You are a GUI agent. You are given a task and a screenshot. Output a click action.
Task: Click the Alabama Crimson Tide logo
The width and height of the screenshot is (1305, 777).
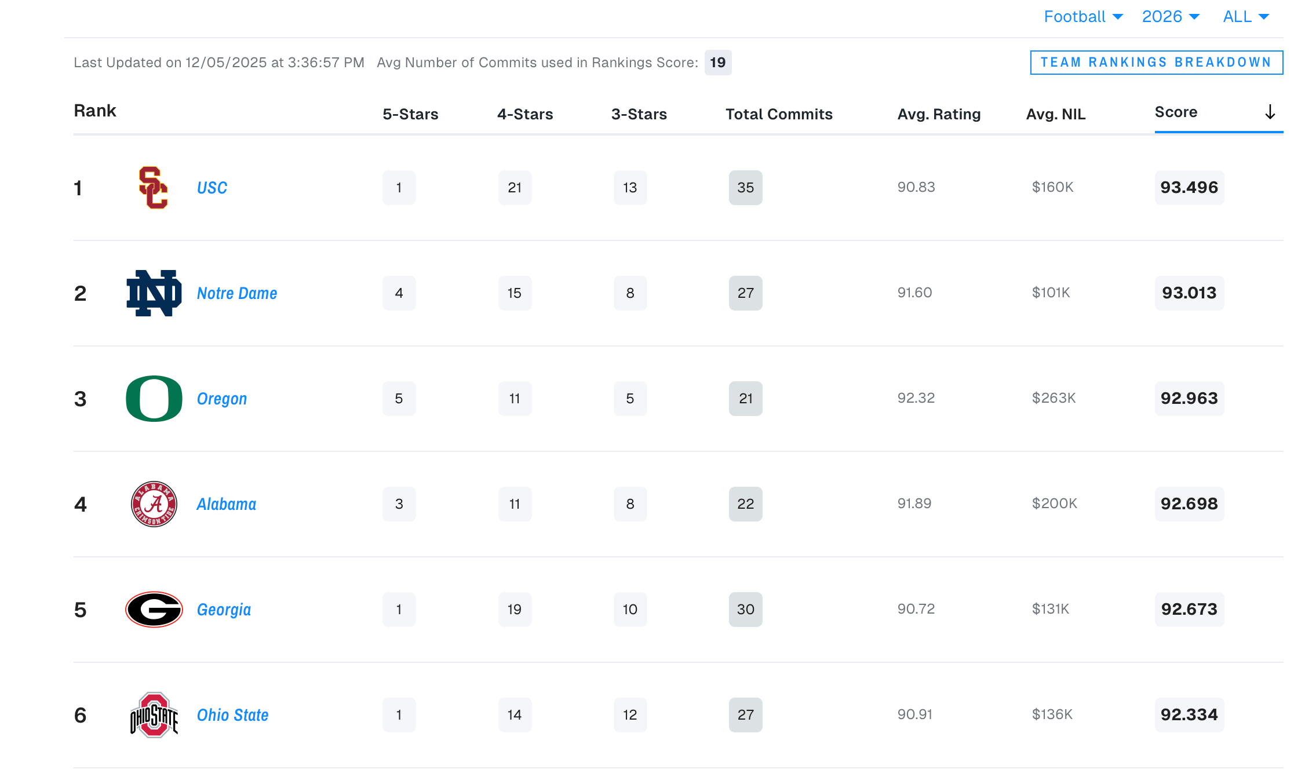154,504
